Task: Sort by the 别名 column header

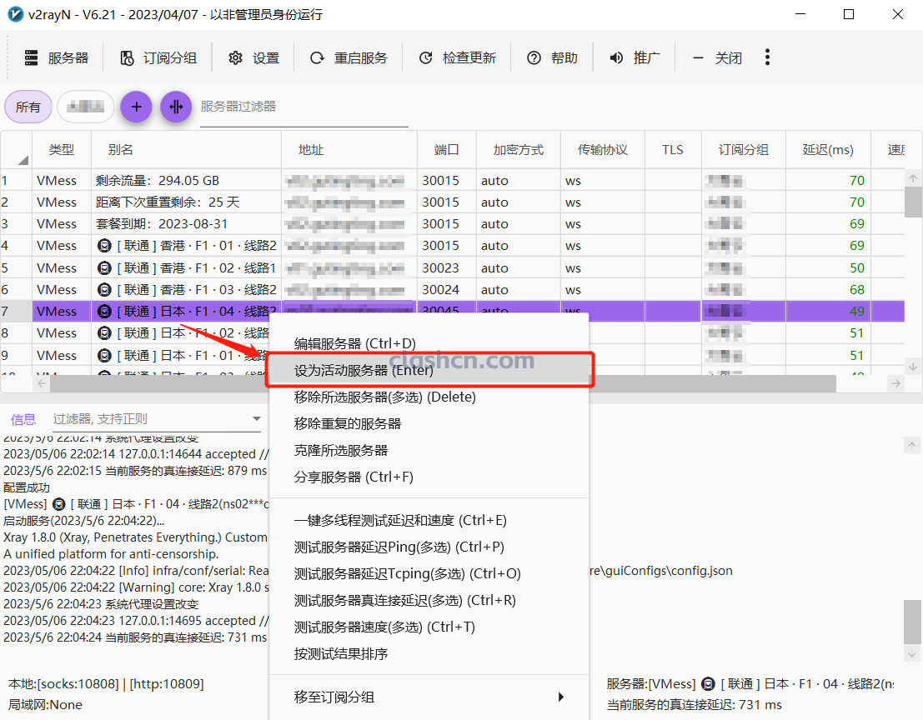Action: (x=186, y=150)
